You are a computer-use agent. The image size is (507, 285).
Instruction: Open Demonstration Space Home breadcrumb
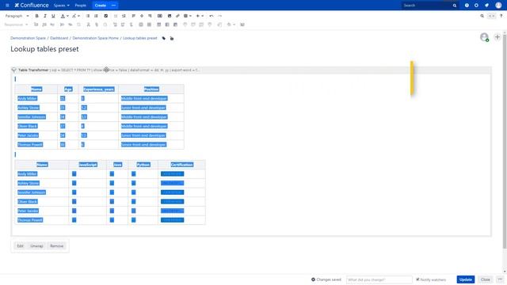(x=95, y=38)
